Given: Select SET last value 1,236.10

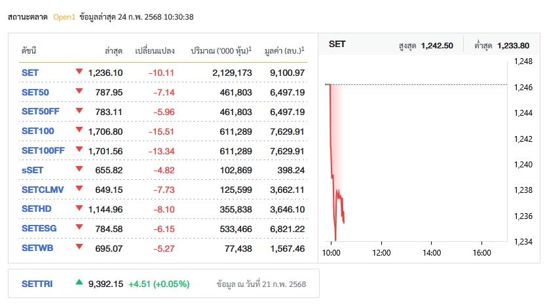Looking at the screenshot, I should [x=105, y=73].
